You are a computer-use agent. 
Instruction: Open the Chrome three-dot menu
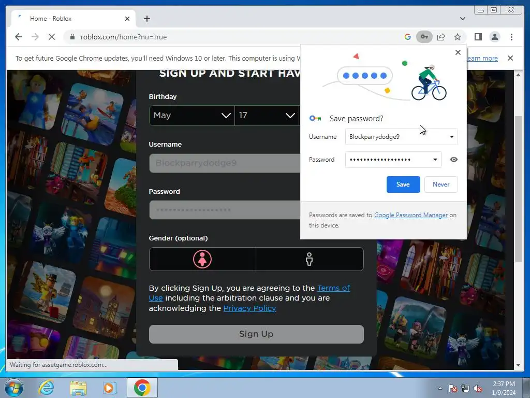511,37
